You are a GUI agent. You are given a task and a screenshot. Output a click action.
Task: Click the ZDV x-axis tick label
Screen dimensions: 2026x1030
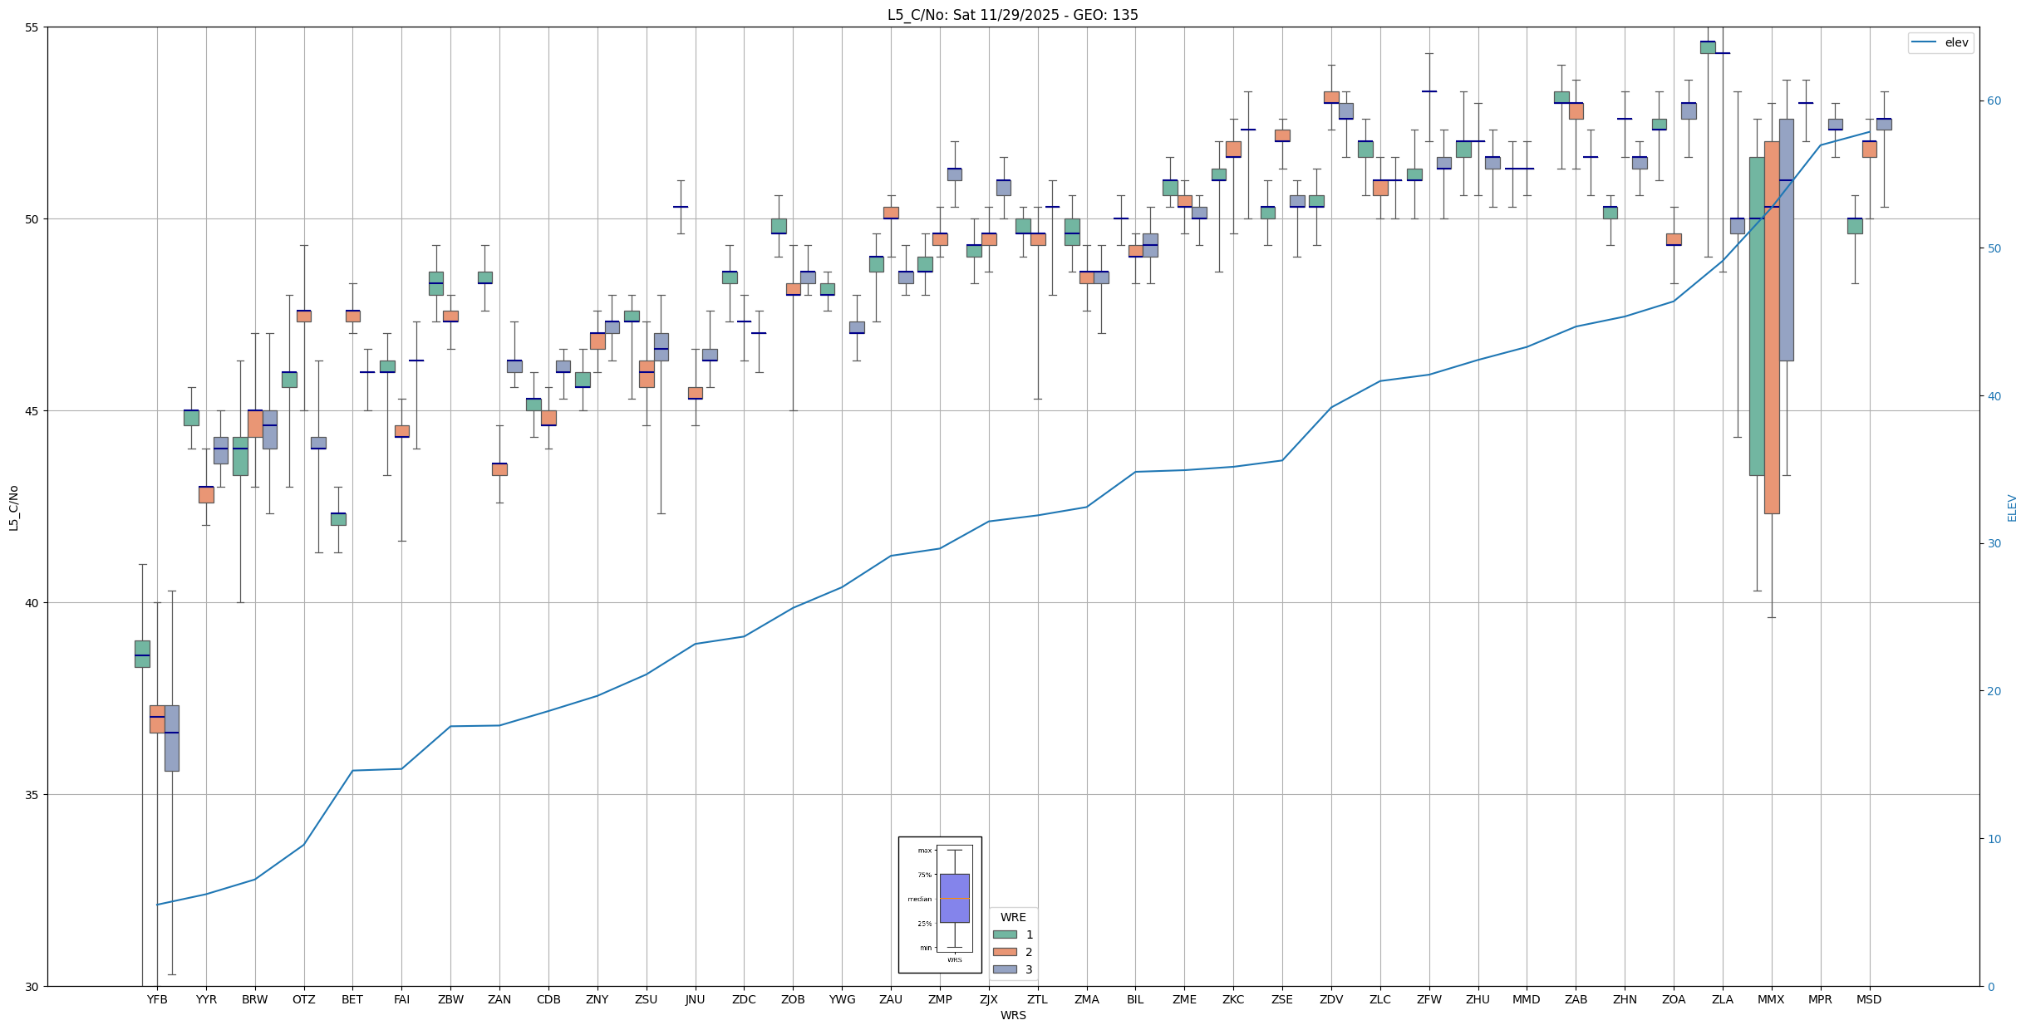(1331, 999)
